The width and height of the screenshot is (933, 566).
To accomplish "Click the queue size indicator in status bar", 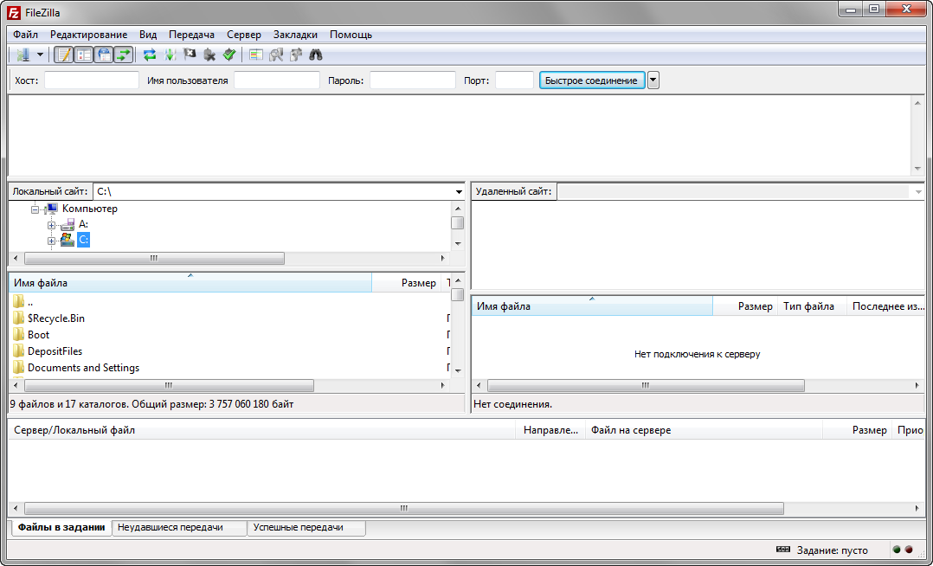I will coord(783,550).
